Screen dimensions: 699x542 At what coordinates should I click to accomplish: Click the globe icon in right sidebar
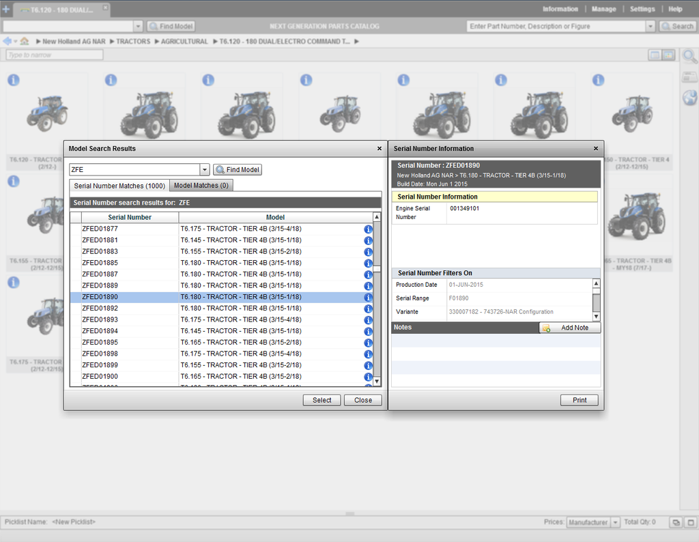click(x=689, y=98)
